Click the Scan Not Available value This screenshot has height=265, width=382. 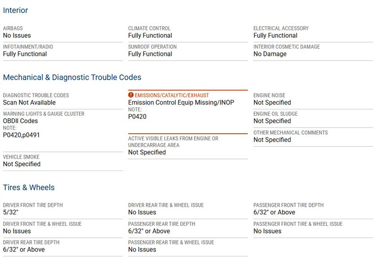click(x=29, y=103)
